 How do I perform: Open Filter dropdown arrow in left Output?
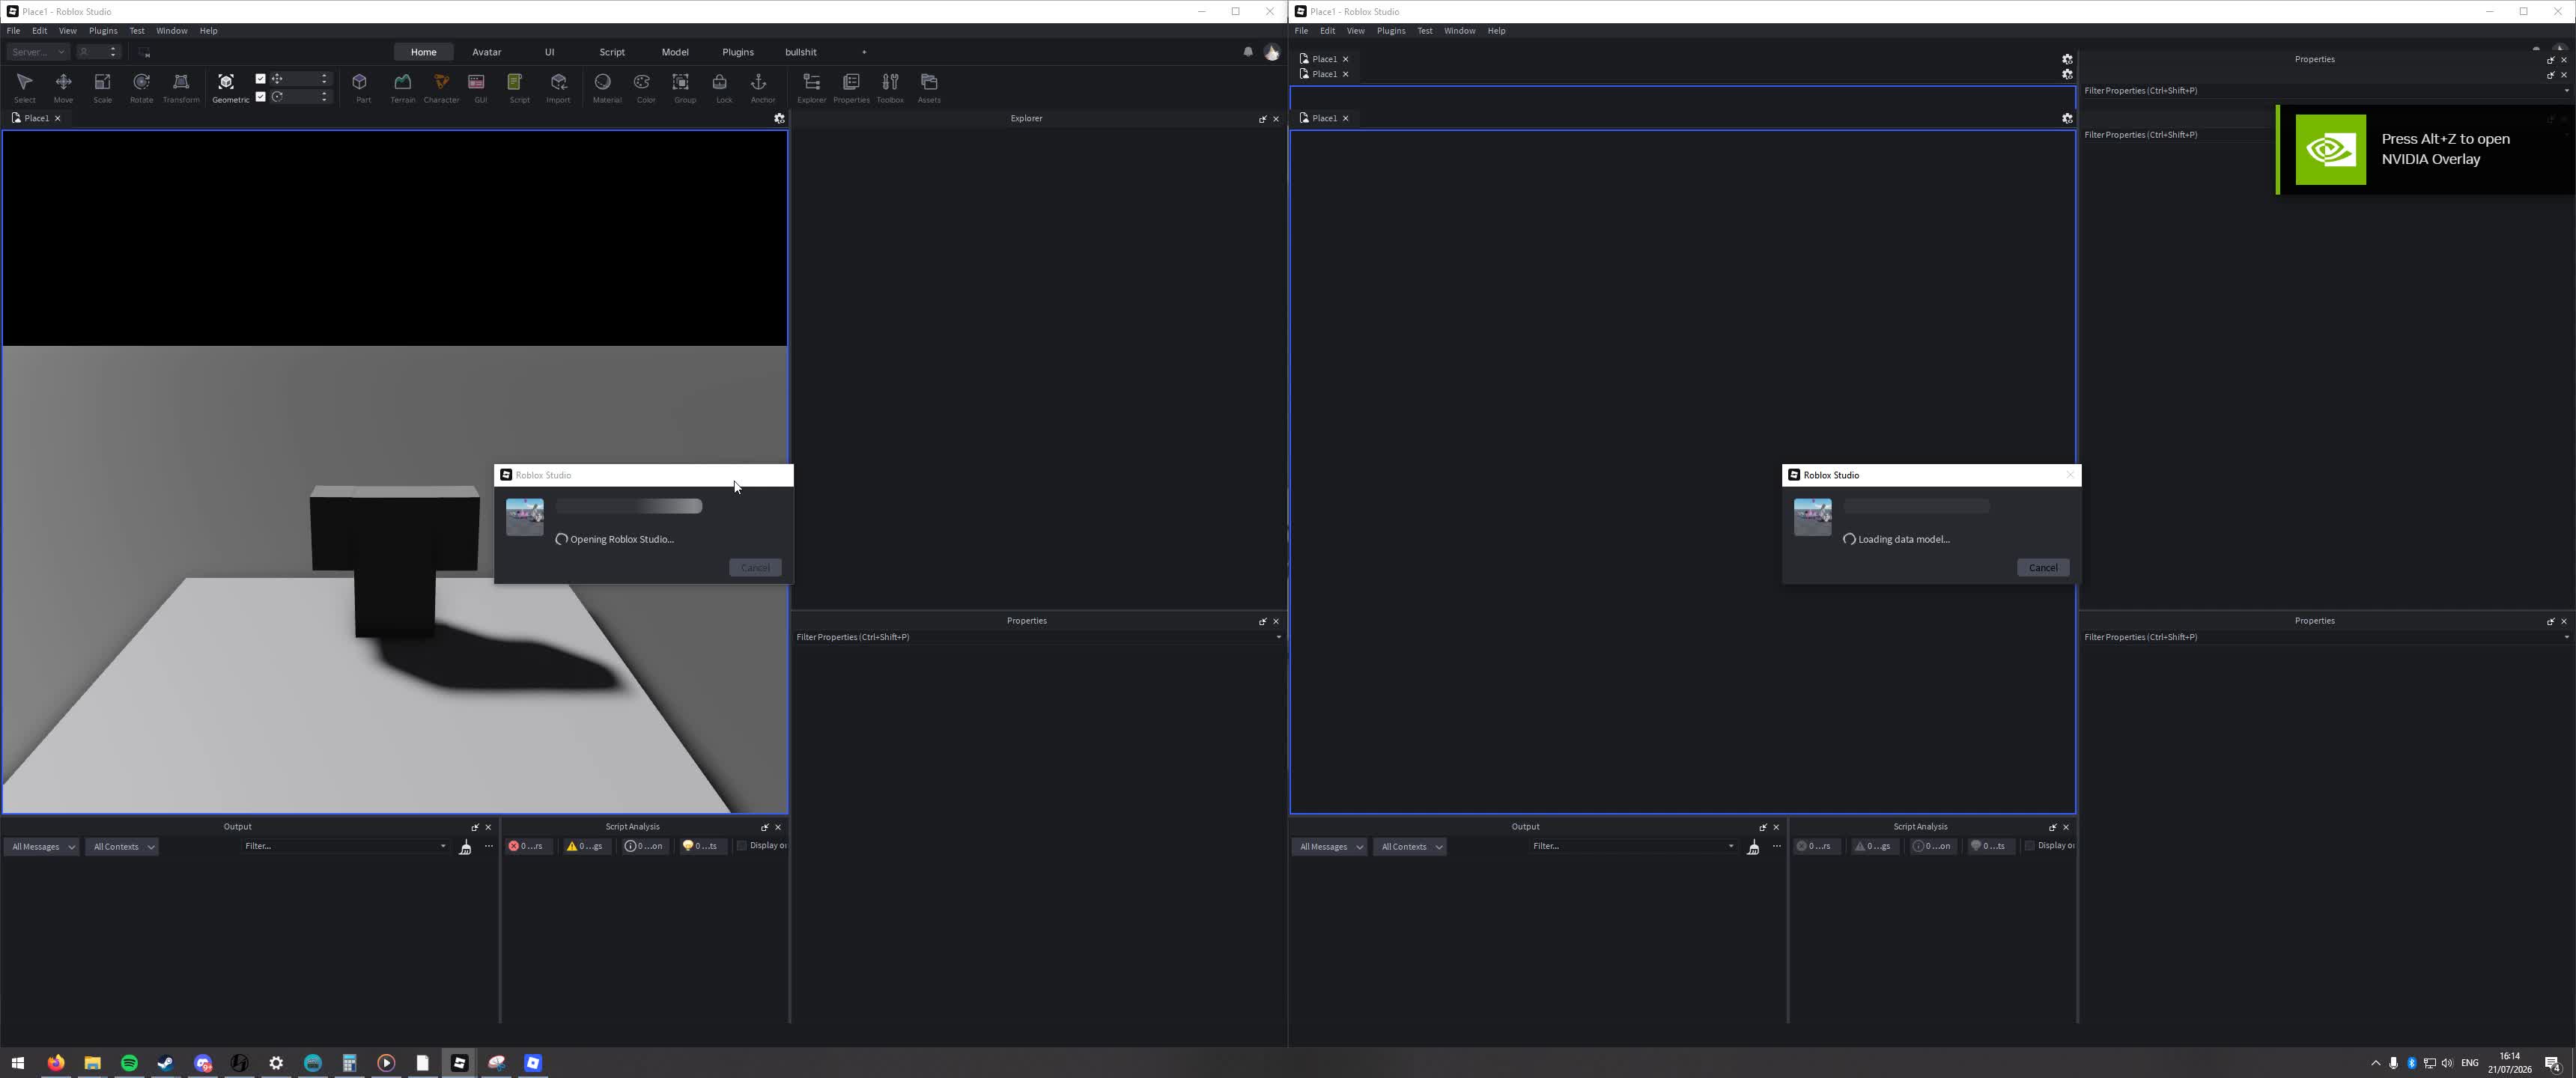[x=443, y=847]
